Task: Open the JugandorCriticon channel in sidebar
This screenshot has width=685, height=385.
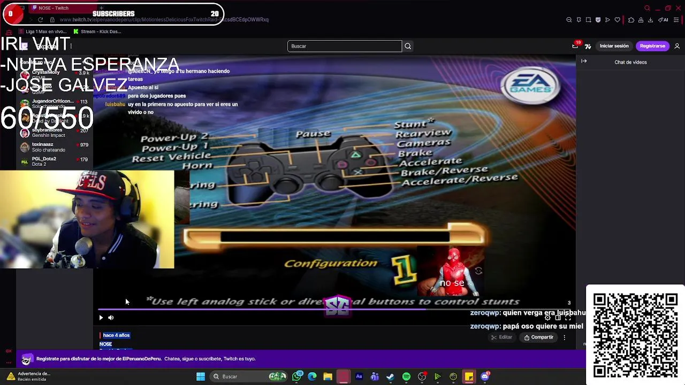Action: point(54,104)
